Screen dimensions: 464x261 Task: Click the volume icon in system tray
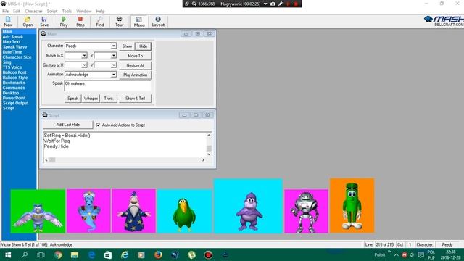pos(412,254)
